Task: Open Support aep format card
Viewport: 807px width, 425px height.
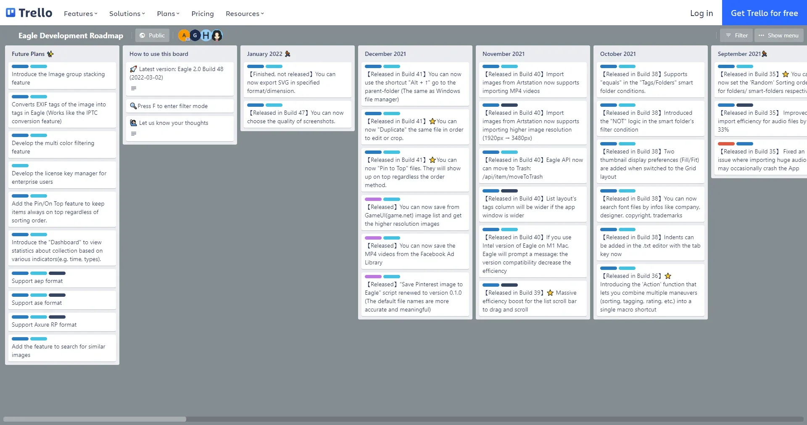Action: (62, 278)
